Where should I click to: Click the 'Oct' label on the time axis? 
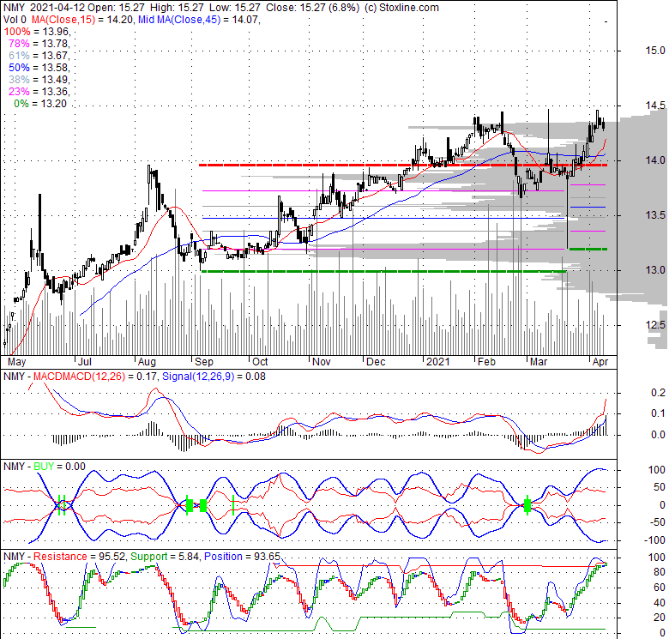[x=260, y=362]
